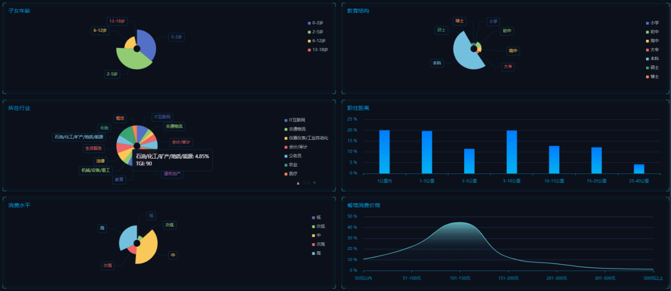Screen dimensions: 671x291
Task: Click the IT互联网 legend color marker
Action: pos(285,120)
